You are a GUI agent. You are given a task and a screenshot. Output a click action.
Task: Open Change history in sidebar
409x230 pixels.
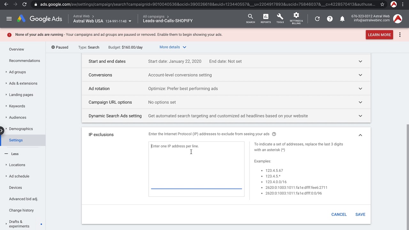[21, 210]
